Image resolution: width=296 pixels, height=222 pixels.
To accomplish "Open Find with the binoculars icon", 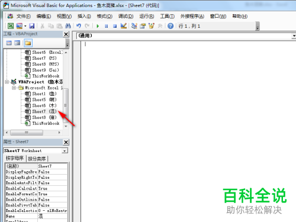I will tap(68, 26).
